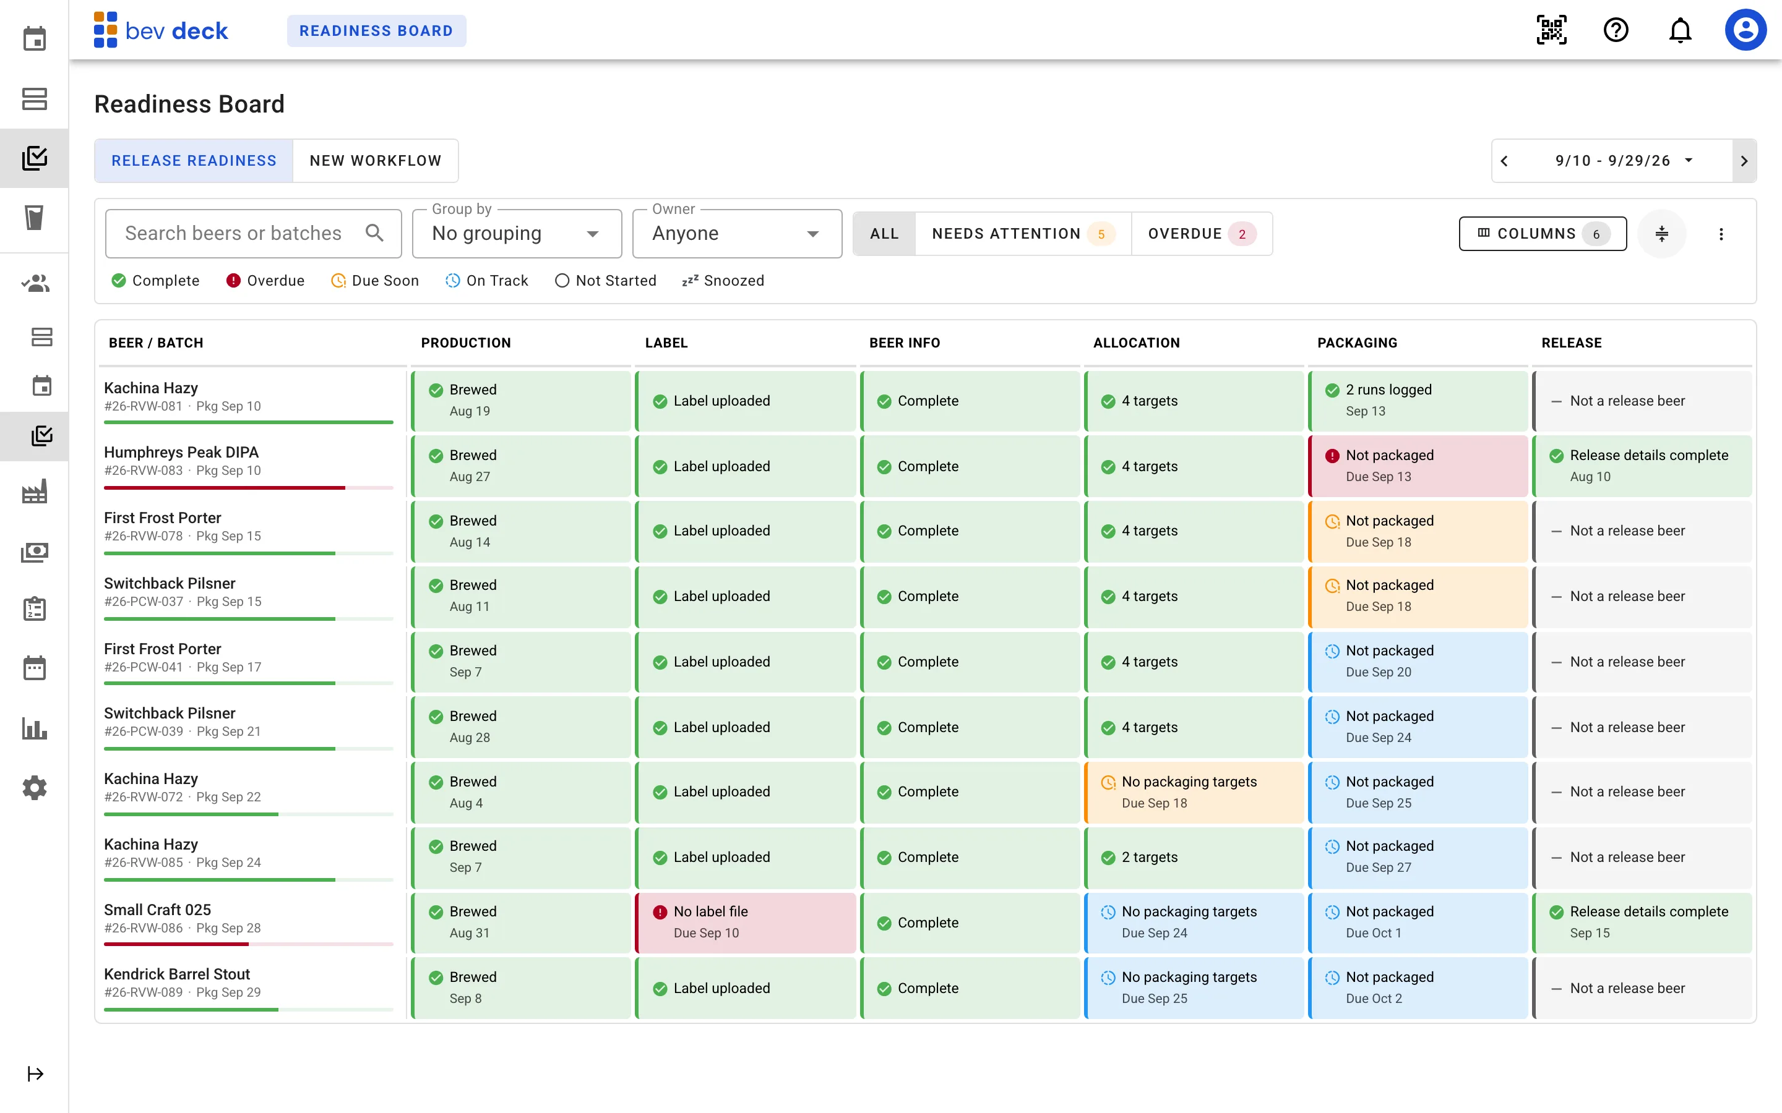Go to next date range
Viewport: 1782px width, 1113px height.
pos(1744,161)
